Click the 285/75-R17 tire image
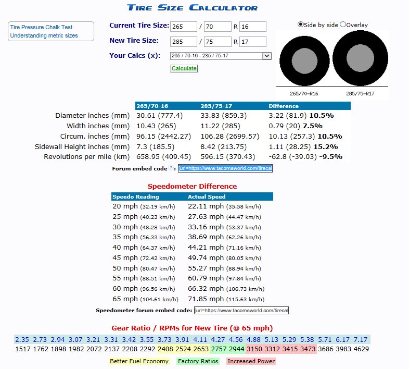Screen dimensions: 409x369 pos(360,58)
